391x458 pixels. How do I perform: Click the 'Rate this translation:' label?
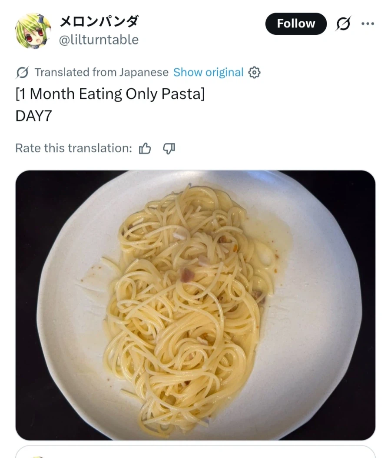point(73,148)
